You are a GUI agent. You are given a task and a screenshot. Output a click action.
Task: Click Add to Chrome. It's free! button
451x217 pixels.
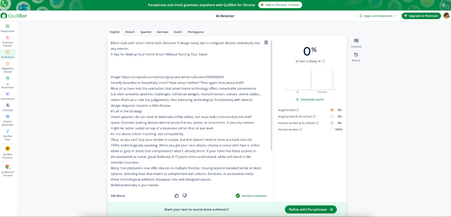tap(280, 5)
